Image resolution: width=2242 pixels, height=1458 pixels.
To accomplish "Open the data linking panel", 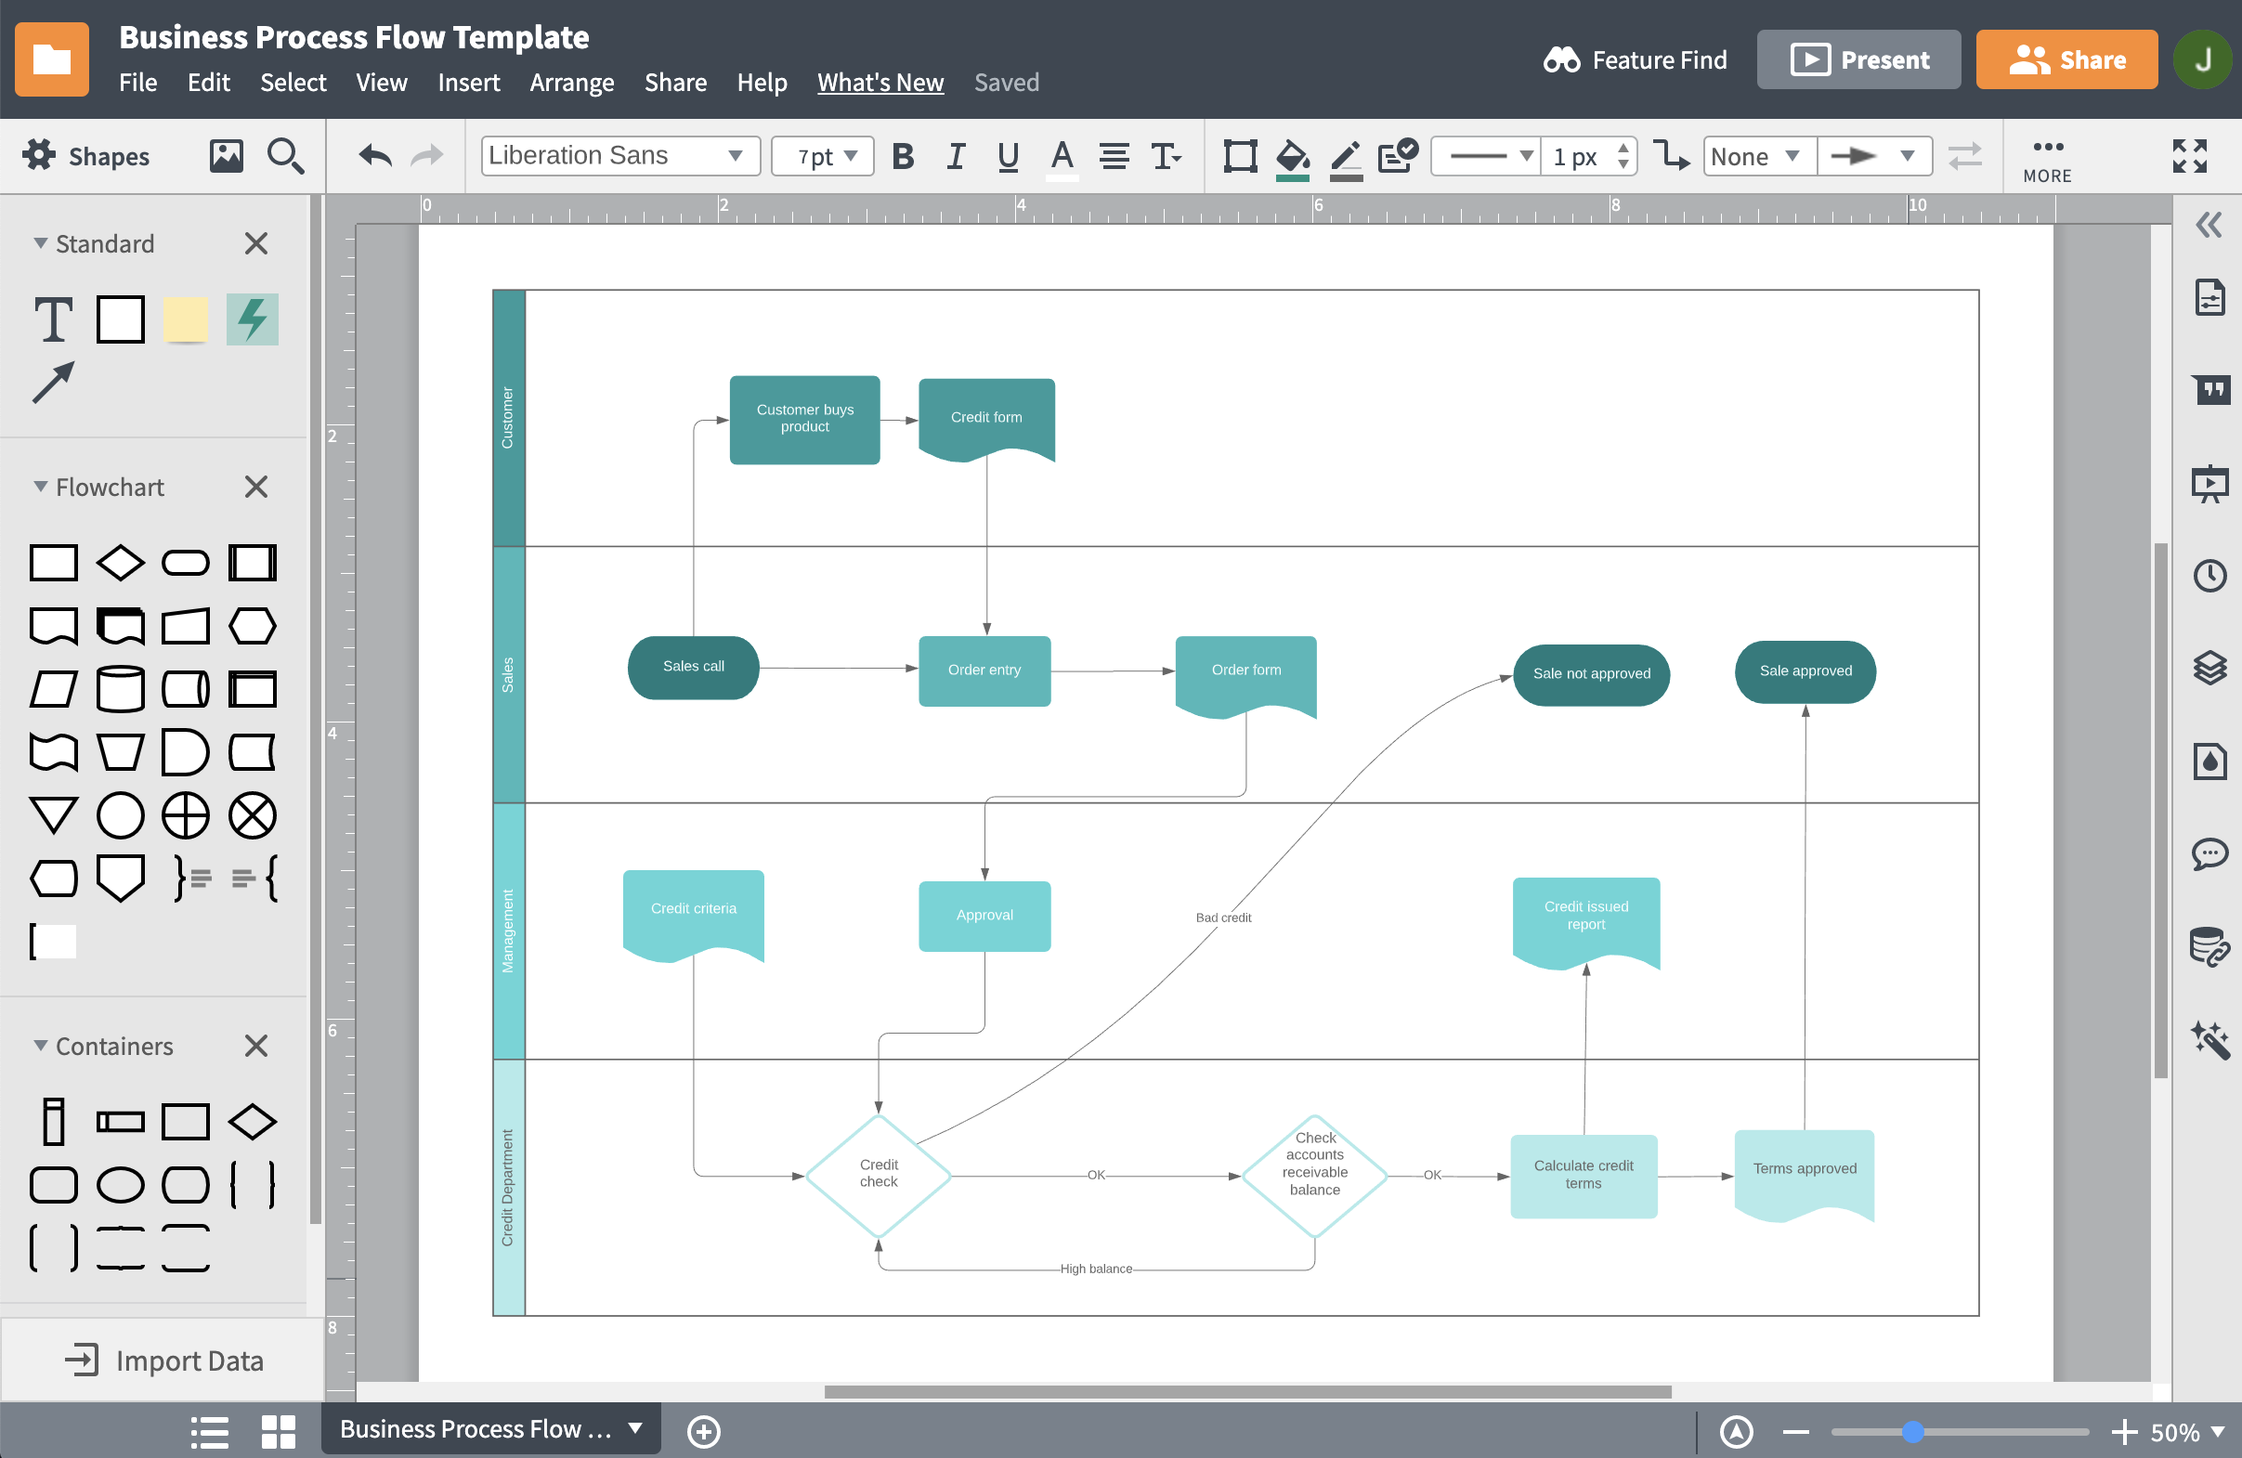I will [x=2210, y=946].
